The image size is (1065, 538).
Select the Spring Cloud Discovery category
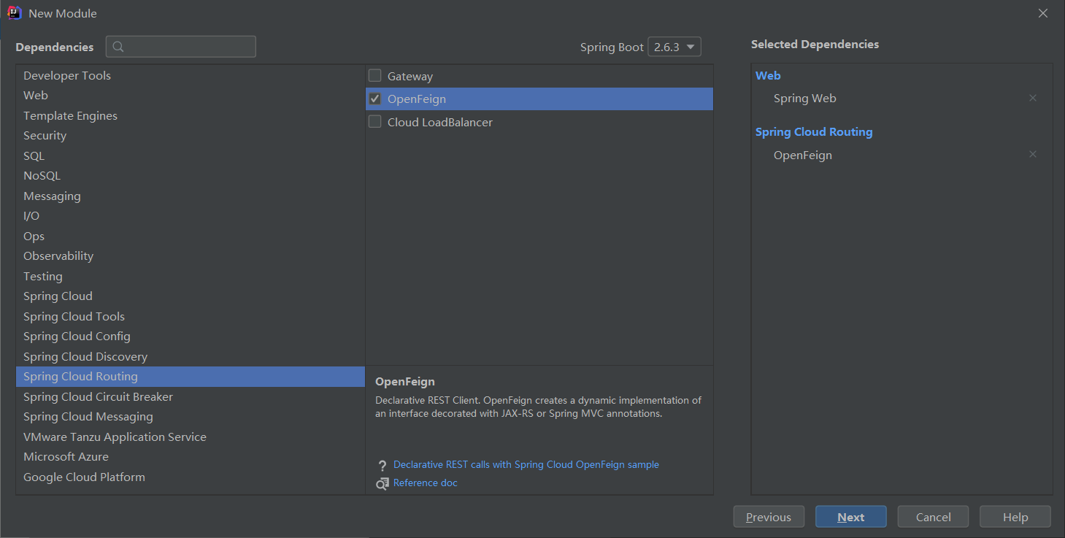coord(85,356)
